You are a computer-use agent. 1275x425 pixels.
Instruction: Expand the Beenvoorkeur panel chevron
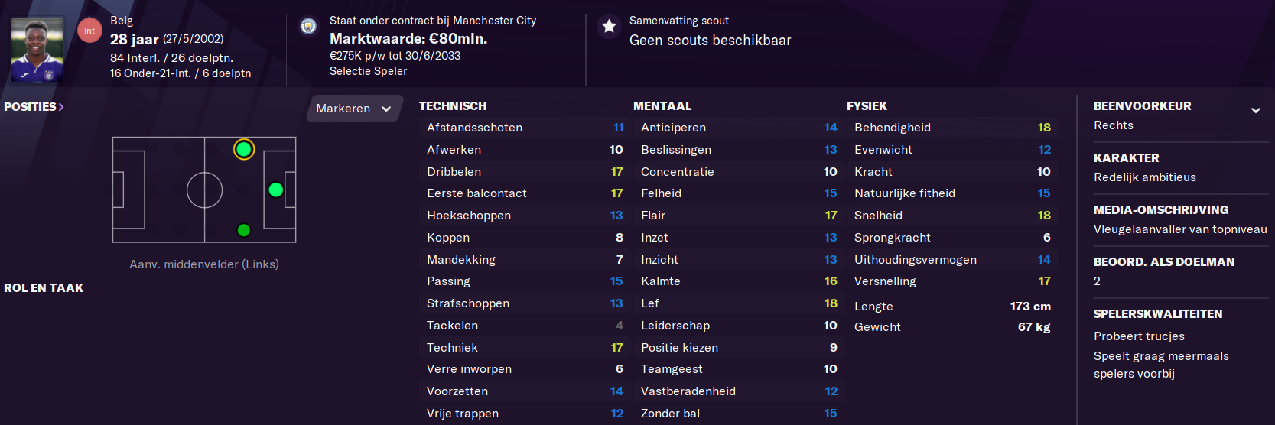1255,110
